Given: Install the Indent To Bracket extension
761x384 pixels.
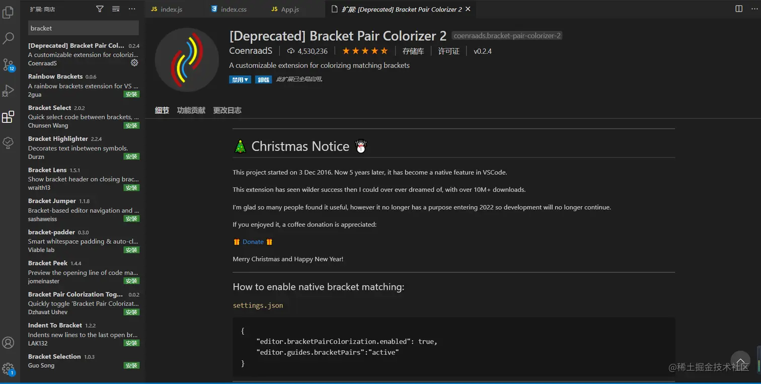Looking at the screenshot, I should pos(132,343).
